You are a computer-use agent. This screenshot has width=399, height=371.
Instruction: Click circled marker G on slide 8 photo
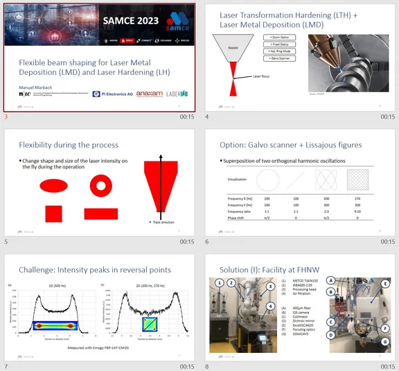tap(385, 342)
